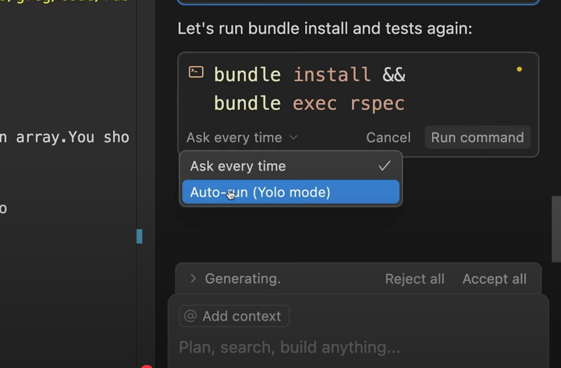Click the blue marker in the editor gutter

click(139, 236)
